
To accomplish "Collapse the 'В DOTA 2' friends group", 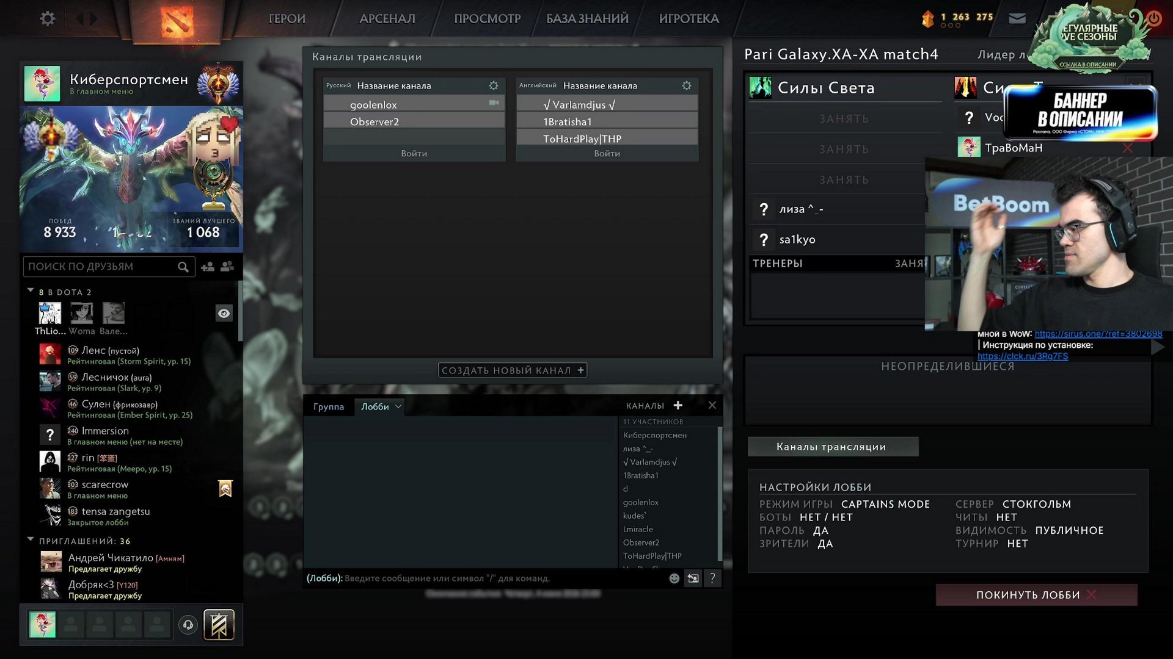I will (31, 292).
